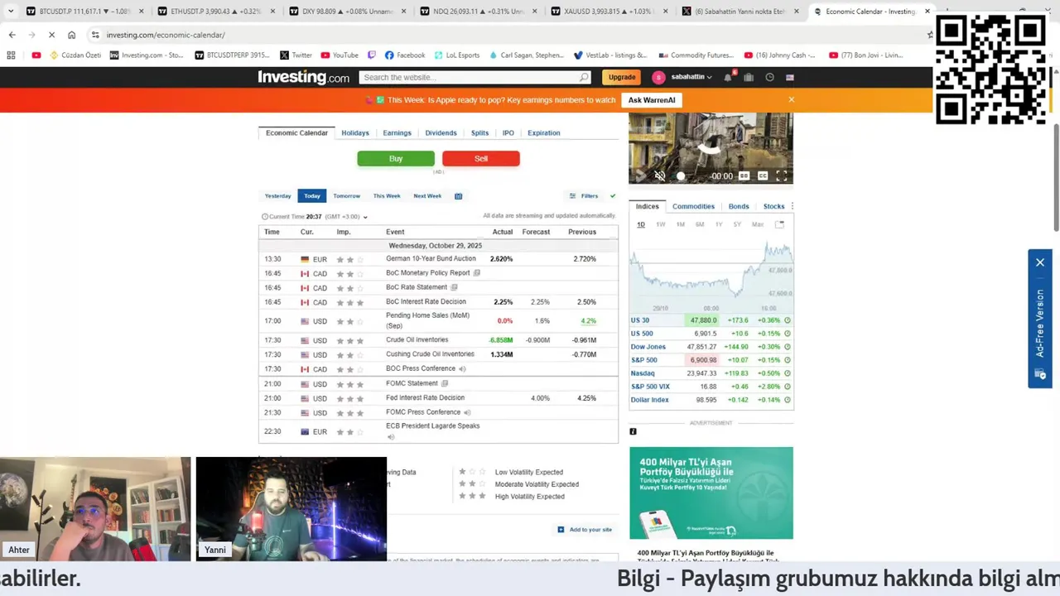Open the Crude Oil Inventories event
1060x596 pixels.
coord(417,339)
